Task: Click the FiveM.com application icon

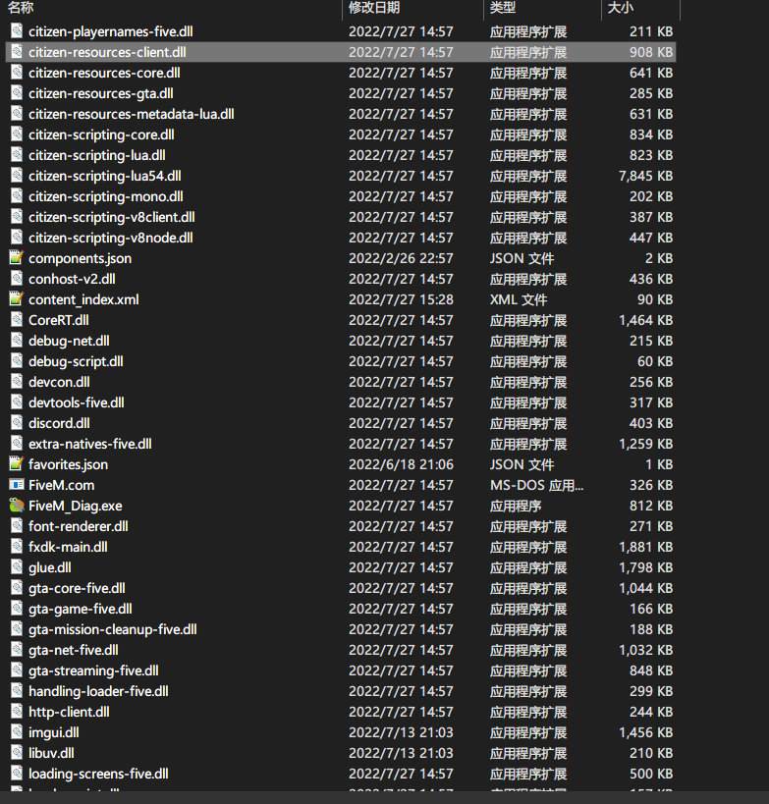Action: (17, 485)
